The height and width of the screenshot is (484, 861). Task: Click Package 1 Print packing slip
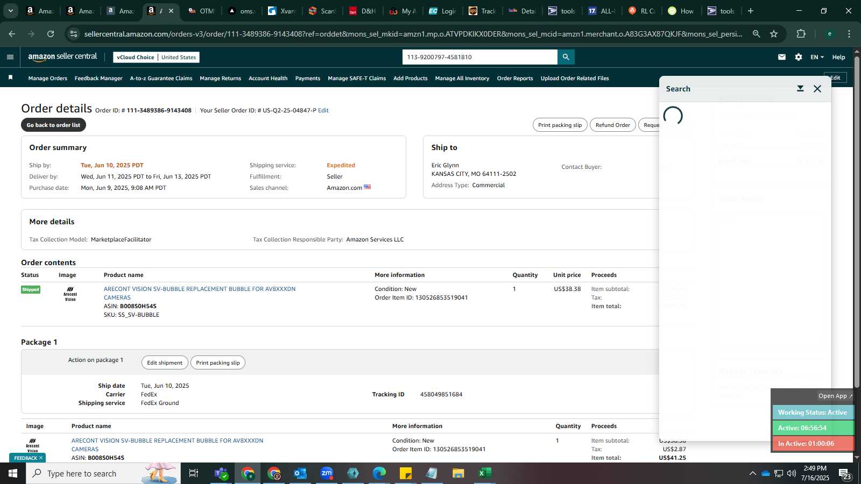pyautogui.click(x=218, y=362)
